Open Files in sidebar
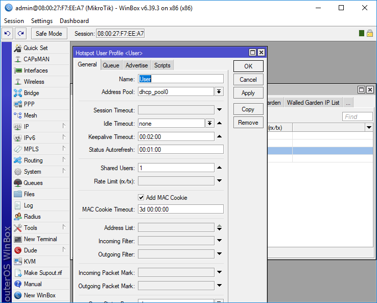This screenshot has width=377, height=303. coord(41,194)
